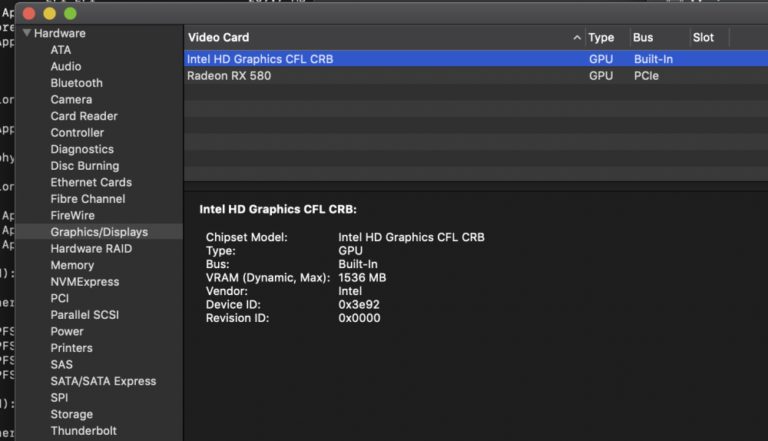
Task: Click the Built-In bus cell in list
Action: [x=654, y=59]
